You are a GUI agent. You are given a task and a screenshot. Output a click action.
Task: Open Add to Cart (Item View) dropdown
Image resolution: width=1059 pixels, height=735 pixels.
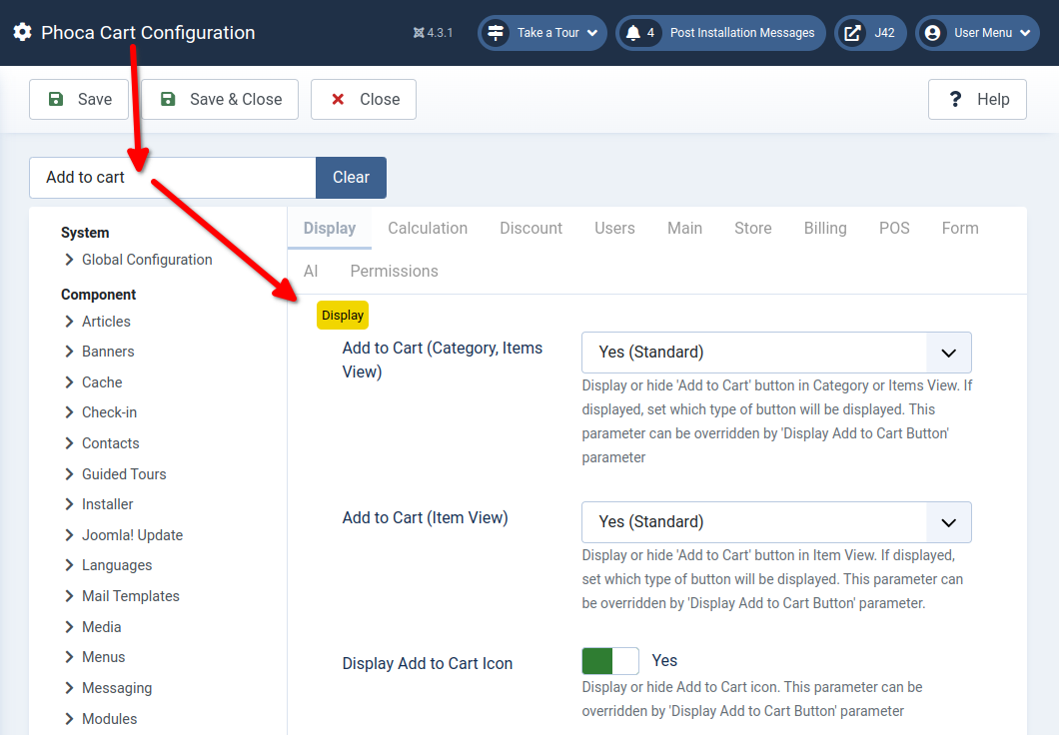pos(776,521)
